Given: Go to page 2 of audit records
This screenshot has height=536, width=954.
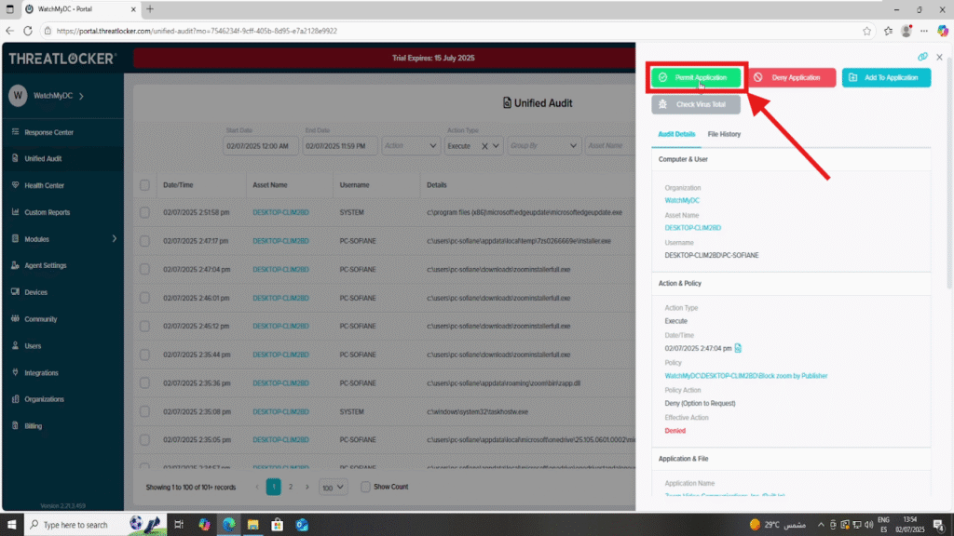Looking at the screenshot, I should pos(291,487).
